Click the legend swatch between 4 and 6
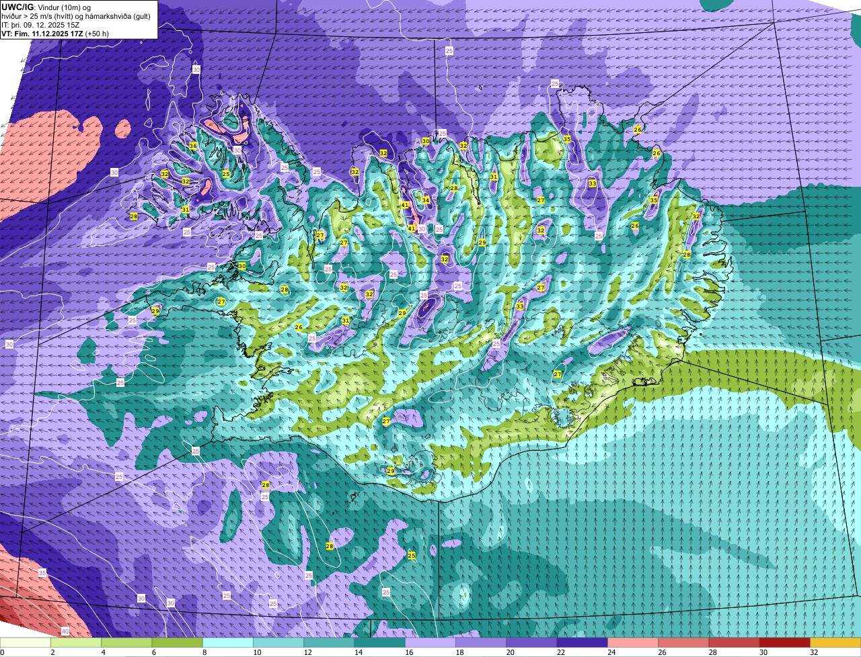The height and width of the screenshot is (657, 861). [x=126, y=643]
